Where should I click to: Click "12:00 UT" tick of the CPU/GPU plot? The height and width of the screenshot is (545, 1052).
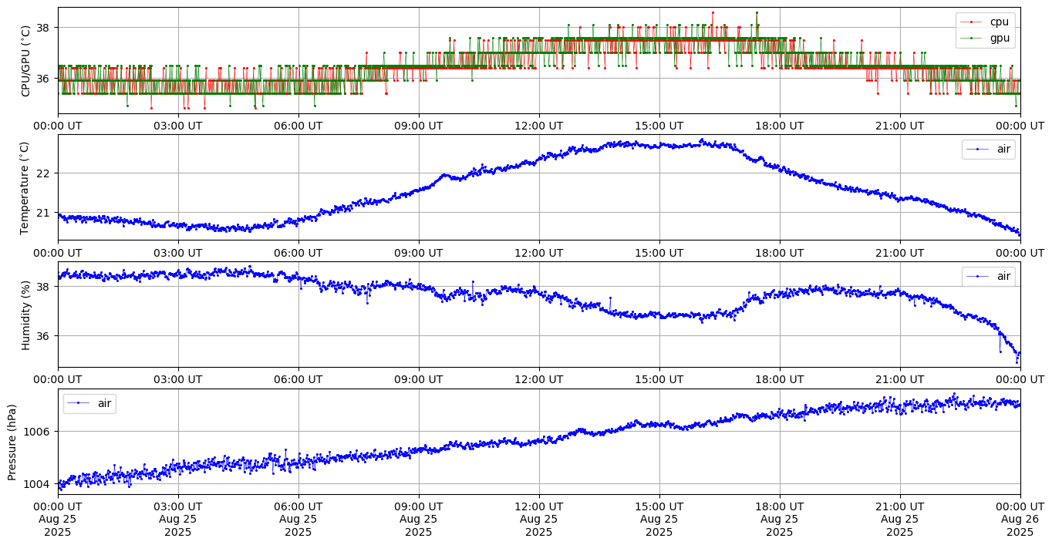coord(539,126)
